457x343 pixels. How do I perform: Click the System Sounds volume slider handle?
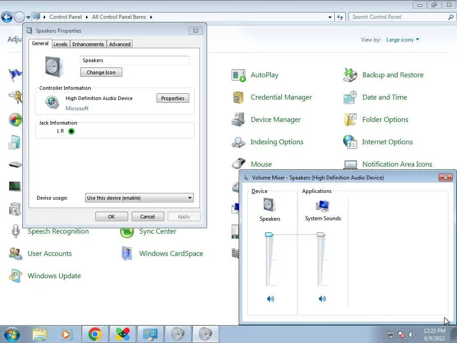point(320,234)
